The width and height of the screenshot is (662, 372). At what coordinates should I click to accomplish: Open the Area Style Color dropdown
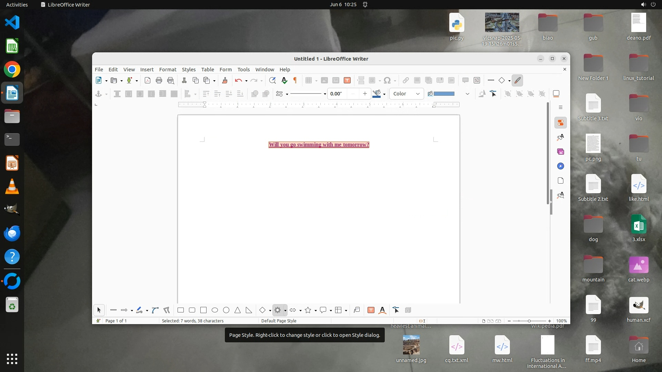tap(406, 94)
